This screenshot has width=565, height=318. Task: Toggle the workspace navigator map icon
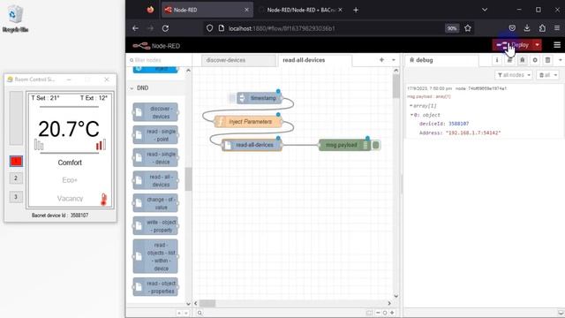point(369,313)
